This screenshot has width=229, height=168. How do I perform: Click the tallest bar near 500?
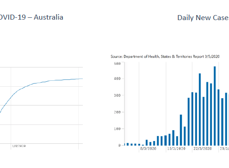(x=215, y=106)
